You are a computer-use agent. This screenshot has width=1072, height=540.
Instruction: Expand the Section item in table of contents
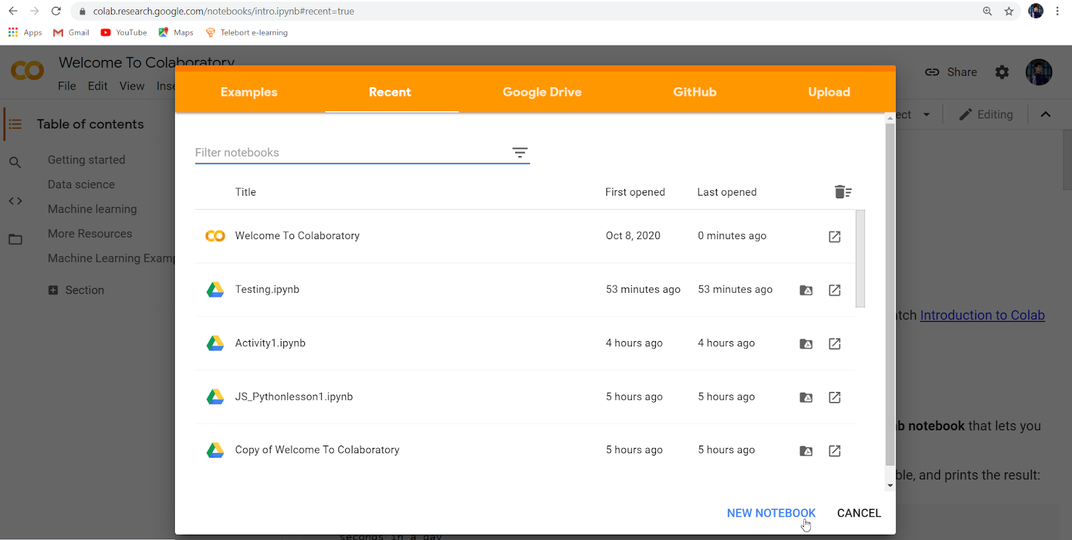click(53, 290)
